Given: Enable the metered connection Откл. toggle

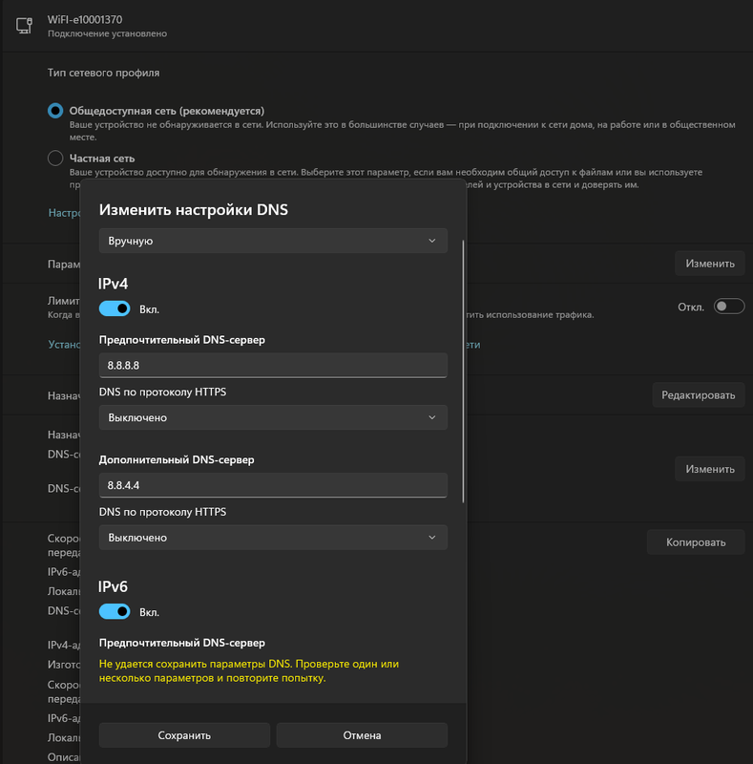Looking at the screenshot, I should click(728, 307).
